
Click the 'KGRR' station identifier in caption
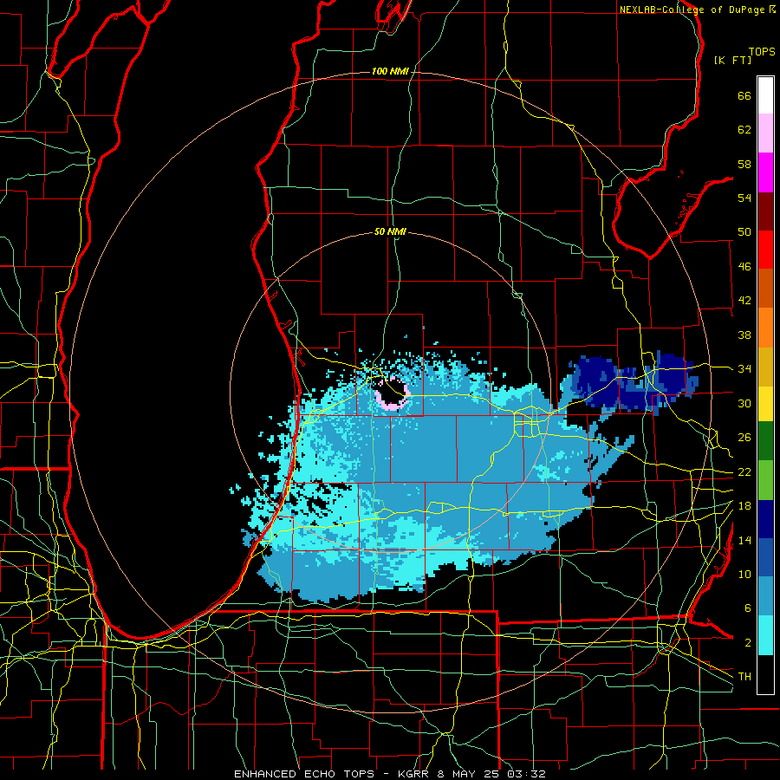tap(415, 774)
